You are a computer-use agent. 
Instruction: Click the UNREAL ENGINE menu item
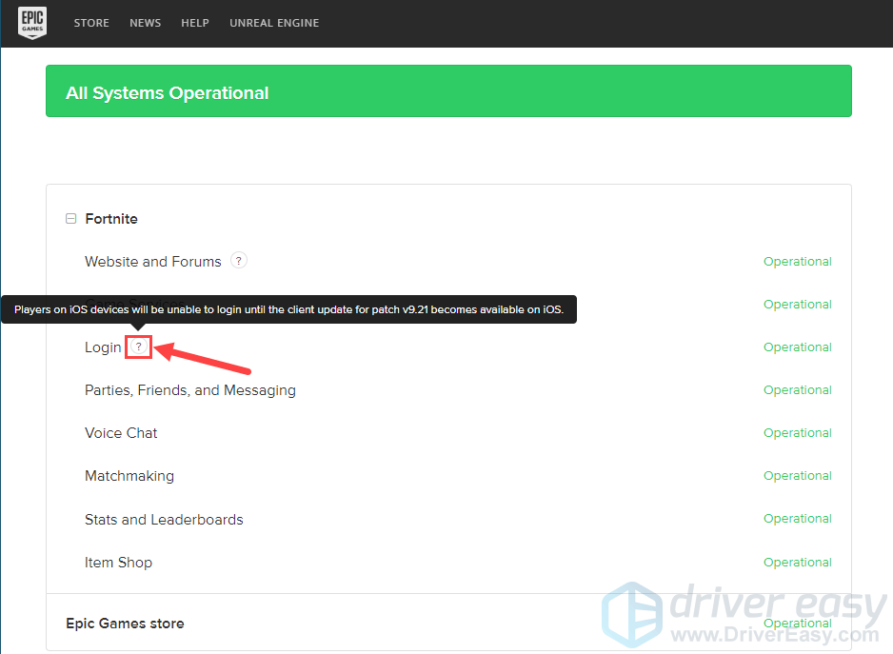click(274, 23)
